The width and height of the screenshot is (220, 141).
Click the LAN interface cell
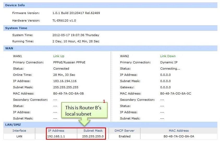point(19,136)
